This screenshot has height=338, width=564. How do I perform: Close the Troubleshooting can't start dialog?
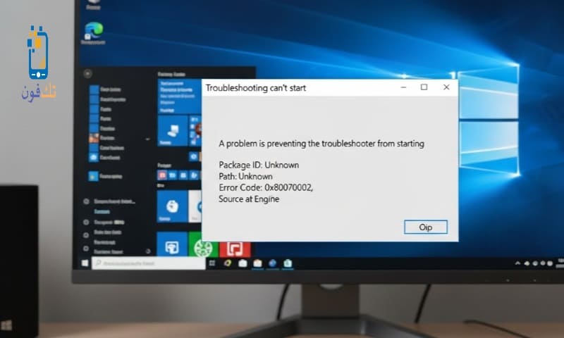click(446, 87)
